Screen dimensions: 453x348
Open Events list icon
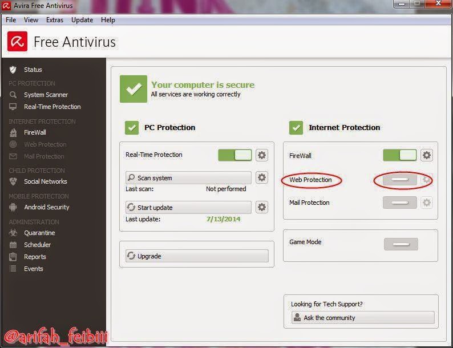coord(13,269)
